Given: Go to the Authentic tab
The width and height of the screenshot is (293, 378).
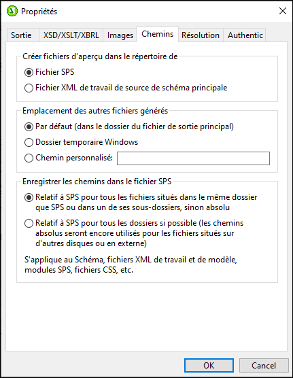Looking at the screenshot, I should pos(245,35).
